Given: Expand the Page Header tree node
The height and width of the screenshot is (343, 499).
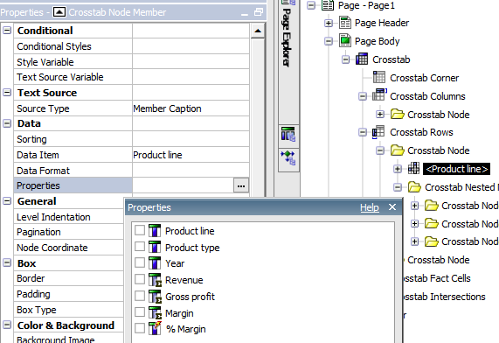Looking at the screenshot, I should tap(329, 23).
